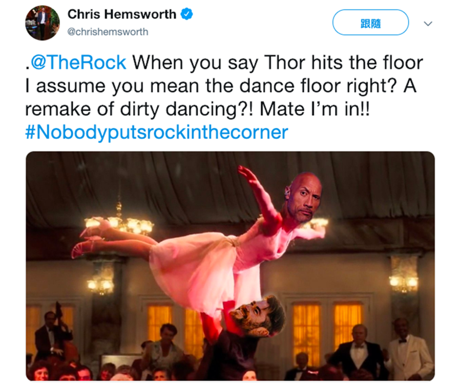The image size is (461, 383).
Task: Open the attached dirty dancing image
Action: coord(230,266)
